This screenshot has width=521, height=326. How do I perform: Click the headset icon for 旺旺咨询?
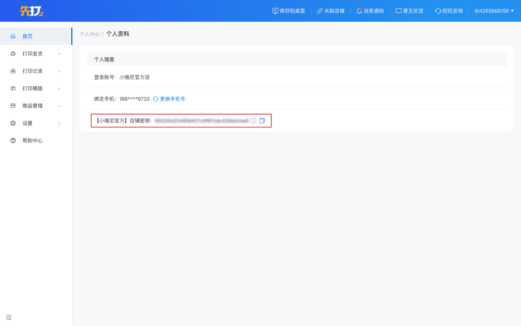438,11
